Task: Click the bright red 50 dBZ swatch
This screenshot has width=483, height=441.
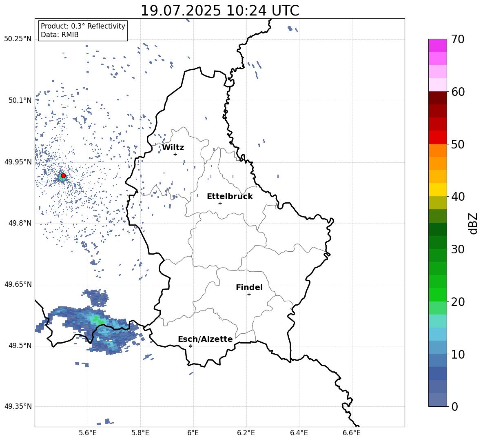Action: point(438,137)
